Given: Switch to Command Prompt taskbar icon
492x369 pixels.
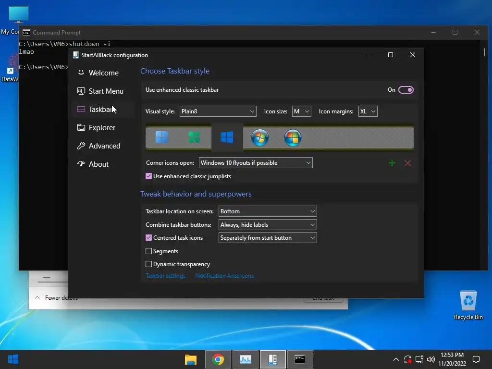Looking at the screenshot, I should (x=300, y=359).
